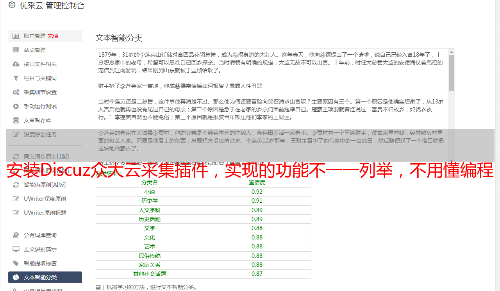This screenshot has width=500, height=291.
Task: Open the 账户管理 menu label
Action: [35, 36]
